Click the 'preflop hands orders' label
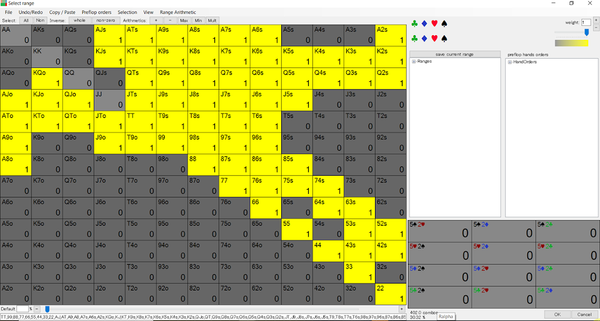The height and width of the screenshot is (321, 600). (x=528, y=54)
